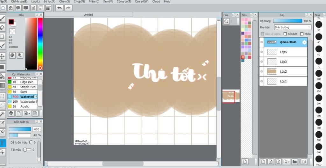Image resolution: width=326 pixels, height=168 pixels.
Task: Open the Tệp(F) menu
Action: point(3,2)
